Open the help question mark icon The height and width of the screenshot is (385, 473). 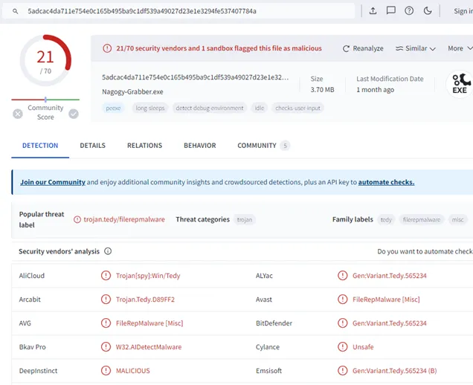click(409, 11)
